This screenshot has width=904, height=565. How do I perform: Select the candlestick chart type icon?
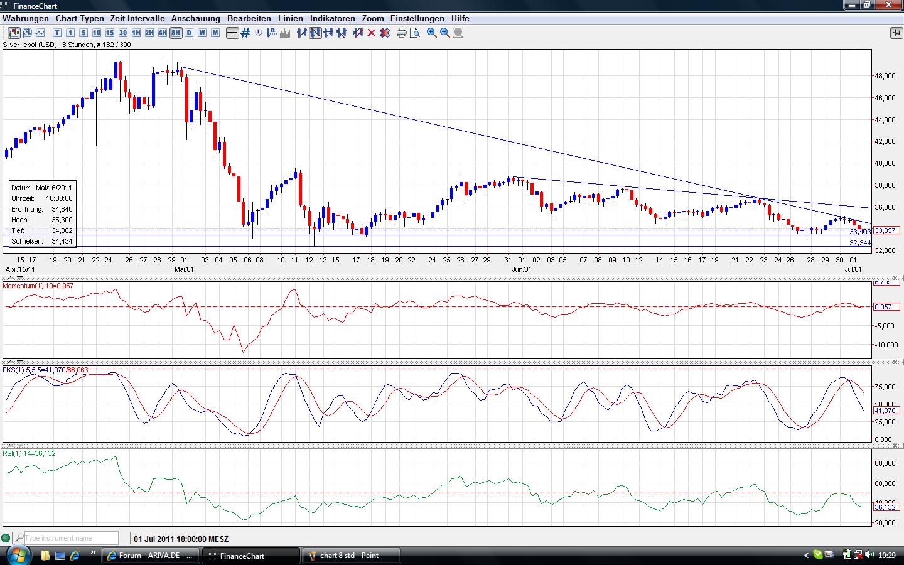[13, 33]
